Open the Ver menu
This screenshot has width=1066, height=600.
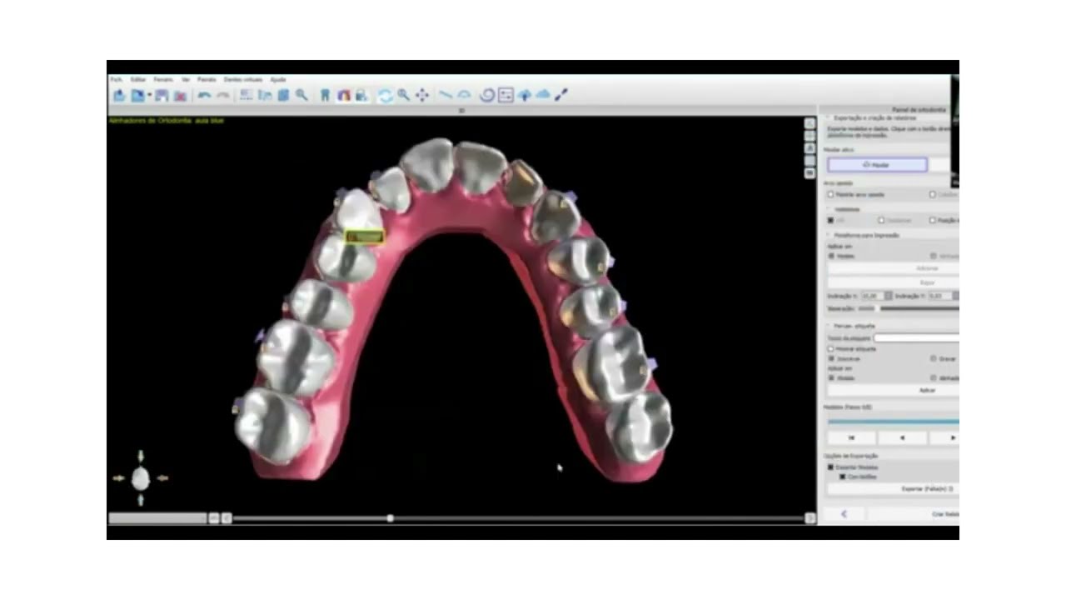click(186, 80)
